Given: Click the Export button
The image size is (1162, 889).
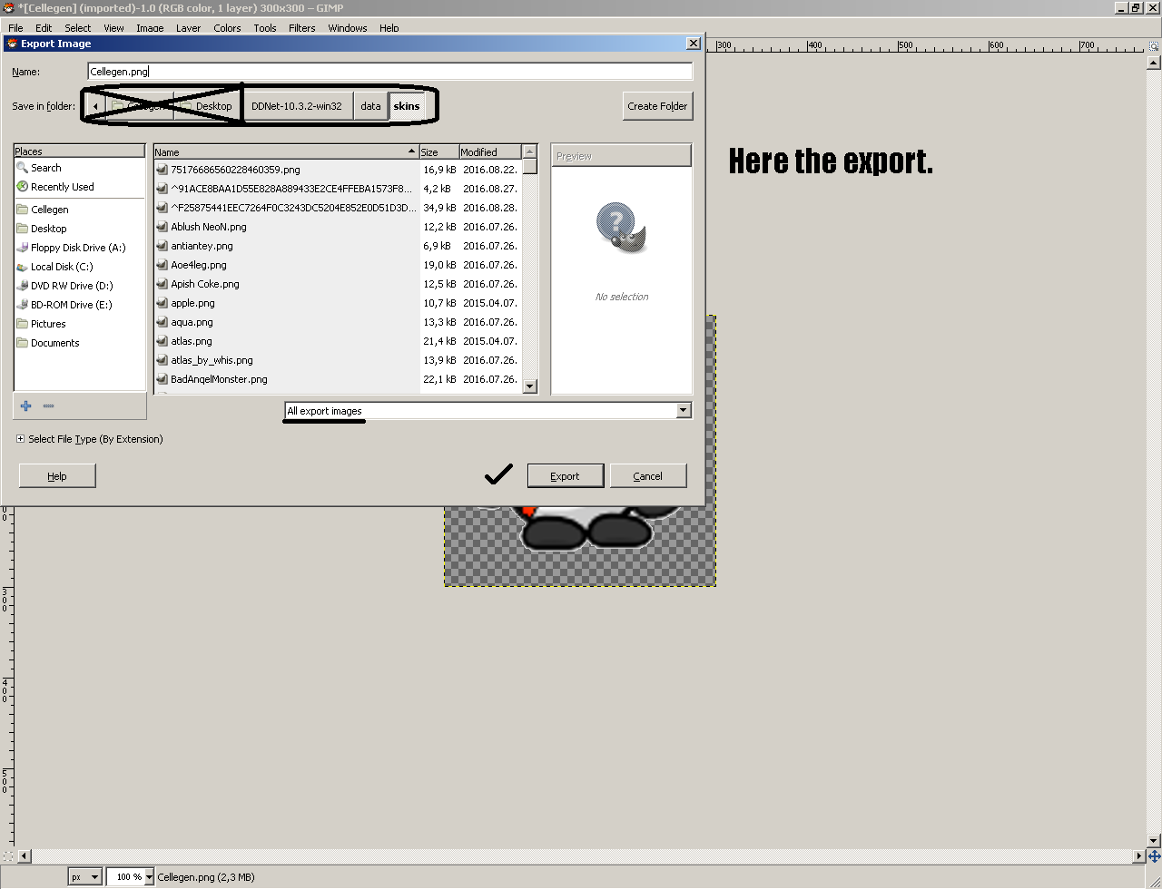Looking at the screenshot, I should [565, 475].
